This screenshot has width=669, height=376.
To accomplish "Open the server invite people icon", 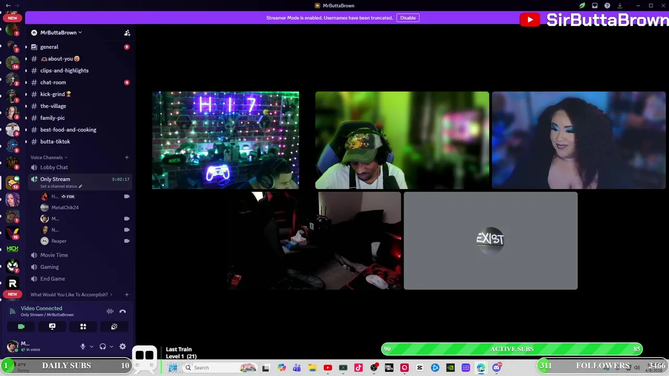I will [127, 33].
